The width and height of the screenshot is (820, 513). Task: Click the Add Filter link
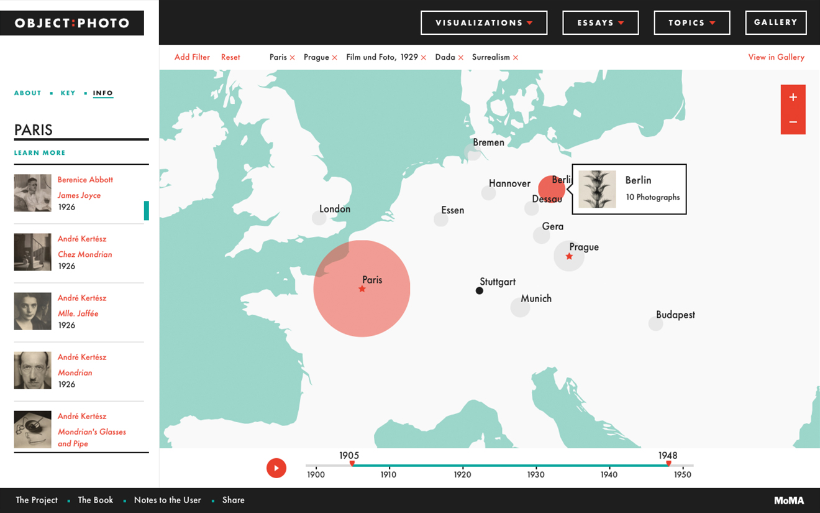pyautogui.click(x=192, y=57)
